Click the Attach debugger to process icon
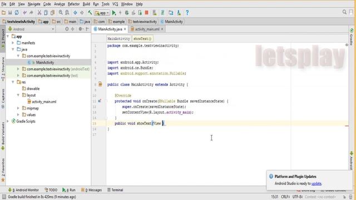This screenshot has width=356, height=200. tap(140, 13)
